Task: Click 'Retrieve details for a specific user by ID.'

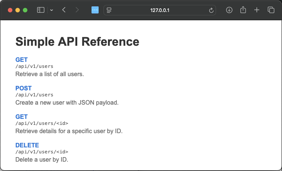Action: coord(69,131)
